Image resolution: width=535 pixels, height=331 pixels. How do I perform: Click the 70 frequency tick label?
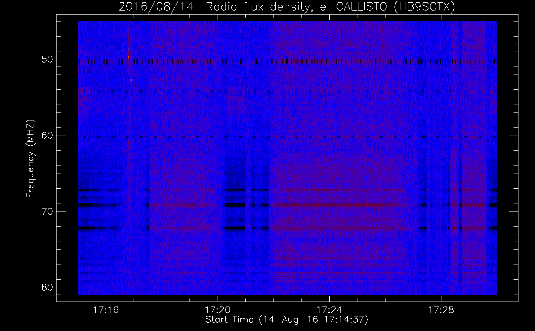[x=47, y=211]
